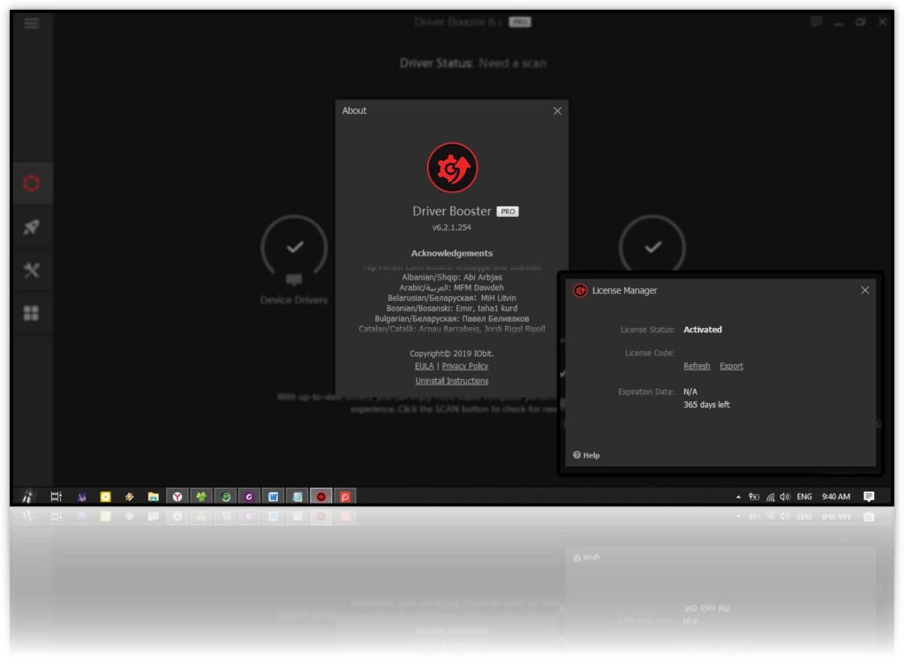Image resolution: width=904 pixels, height=665 pixels.
Task: Open the purple C app on taskbar
Action: tap(249, 497)
